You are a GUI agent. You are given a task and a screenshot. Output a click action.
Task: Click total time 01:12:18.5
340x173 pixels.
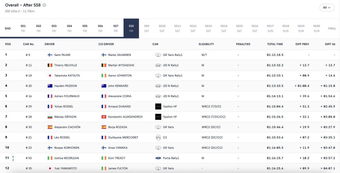click(275, 55)
